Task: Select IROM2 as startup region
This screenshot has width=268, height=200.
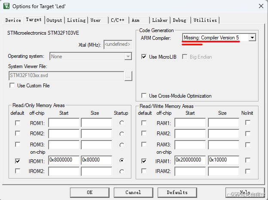Action: coord(122,172)
